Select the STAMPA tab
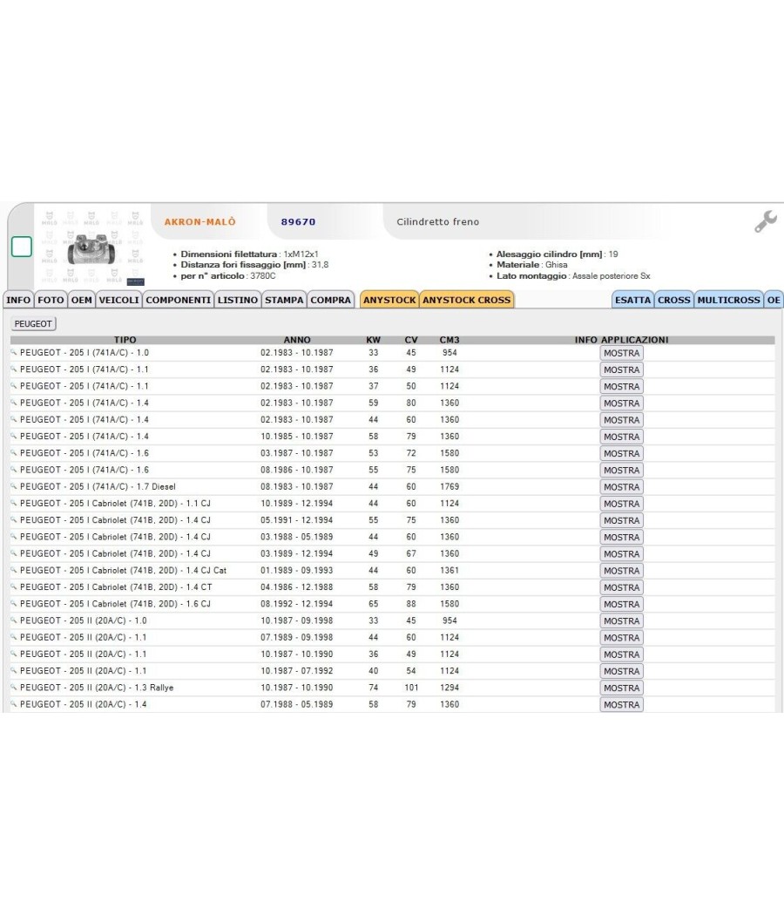The width and height of the screenshot is (784, 915). point(284,300)
